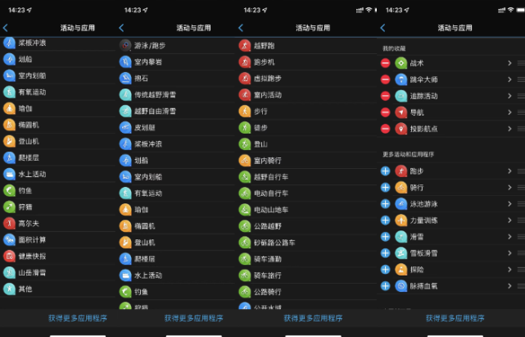
Task: Tap the reorder handle on the 跑步 row
Action: (x=521, y=171)
